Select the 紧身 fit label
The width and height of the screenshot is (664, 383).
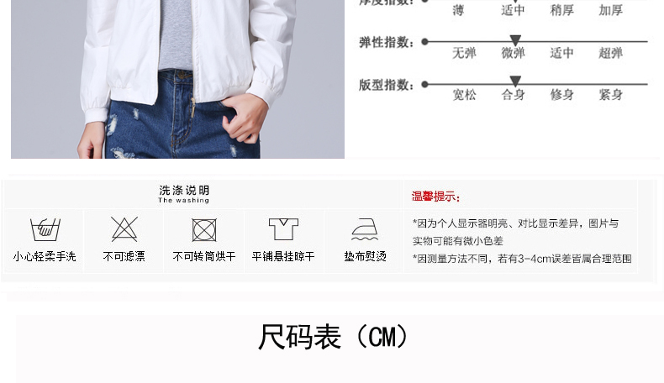(610, 94)
